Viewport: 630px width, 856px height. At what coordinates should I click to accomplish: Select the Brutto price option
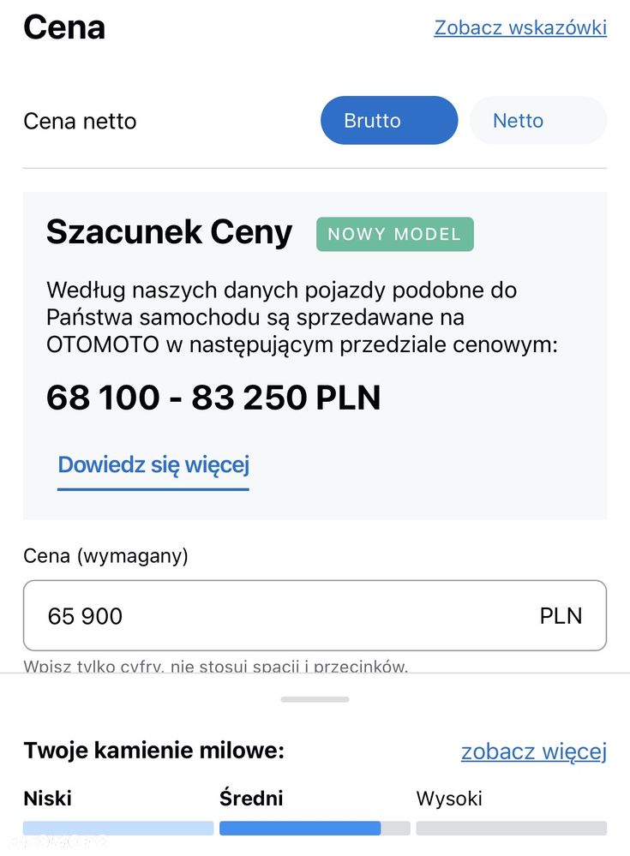click(x=388, y=121)
